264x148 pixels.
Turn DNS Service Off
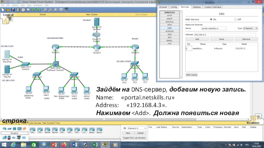tap(235, 19)
